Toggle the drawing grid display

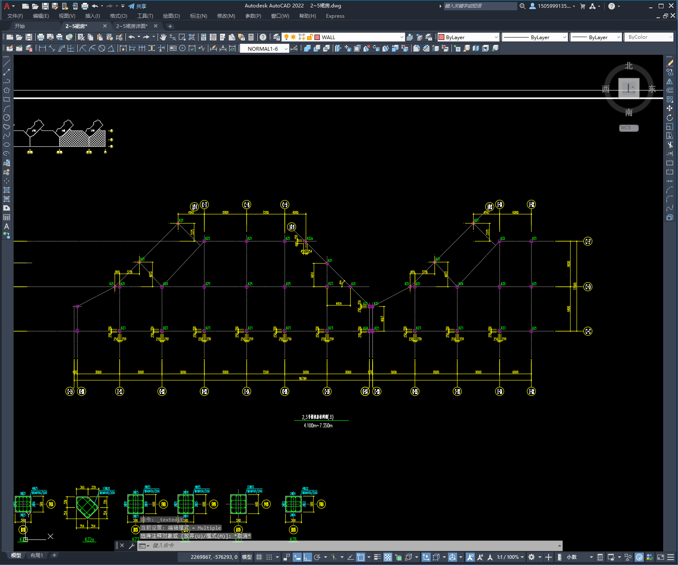tap(259, 557)
